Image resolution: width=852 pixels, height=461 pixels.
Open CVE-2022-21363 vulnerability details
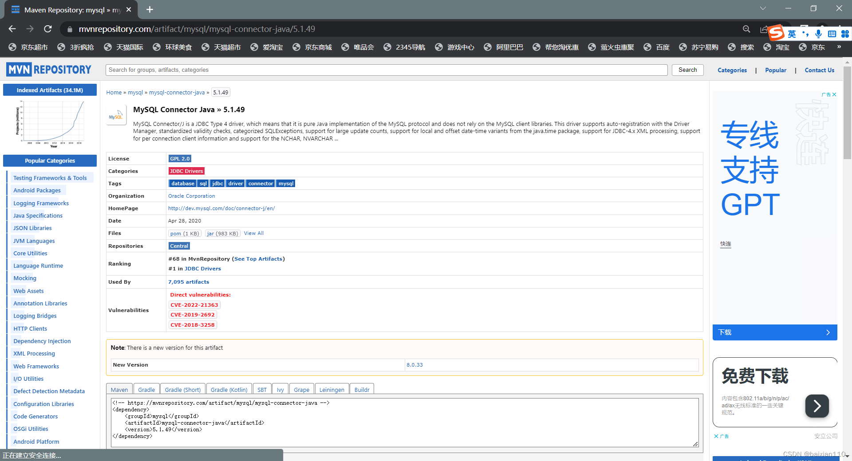pos(194,305)
